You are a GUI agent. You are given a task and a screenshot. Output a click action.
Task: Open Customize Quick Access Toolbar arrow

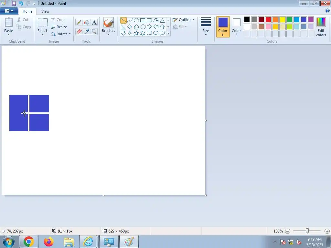(x=34, y=4)
